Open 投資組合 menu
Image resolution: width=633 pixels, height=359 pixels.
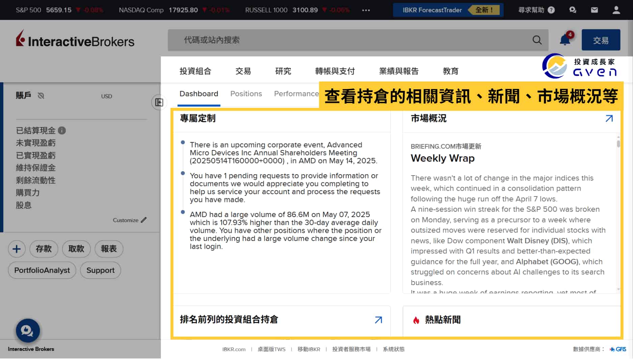coord(195,71)
